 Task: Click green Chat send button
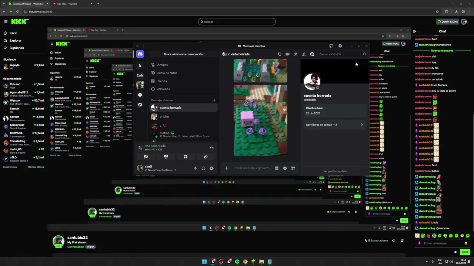click(465, 252)
